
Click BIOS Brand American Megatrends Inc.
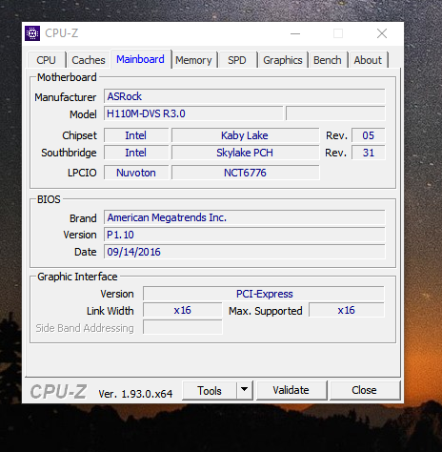click(x=245, y=217)
